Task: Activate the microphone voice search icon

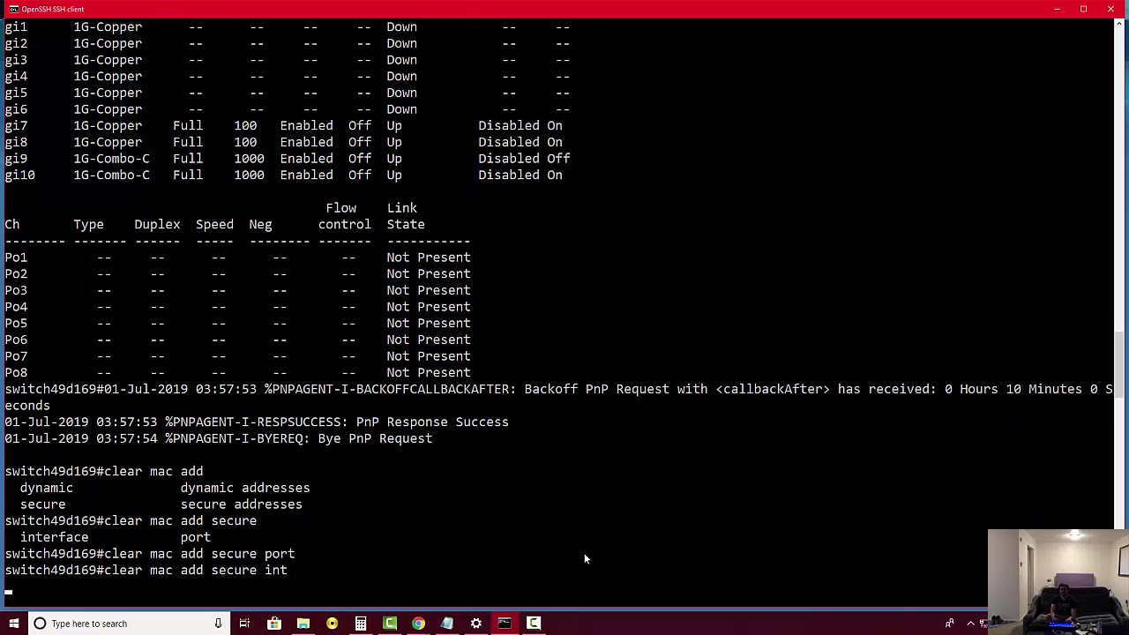Action: point(218,624)
